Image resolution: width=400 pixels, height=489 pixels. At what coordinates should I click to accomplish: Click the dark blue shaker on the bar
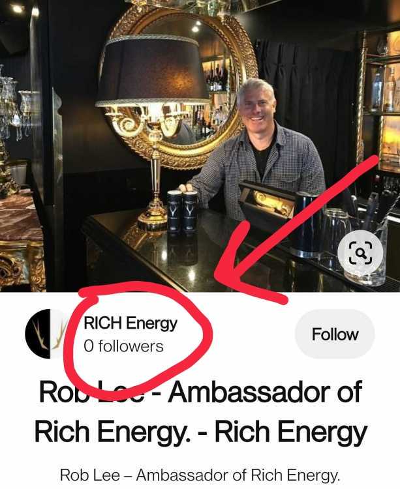(x=307, y=224)
